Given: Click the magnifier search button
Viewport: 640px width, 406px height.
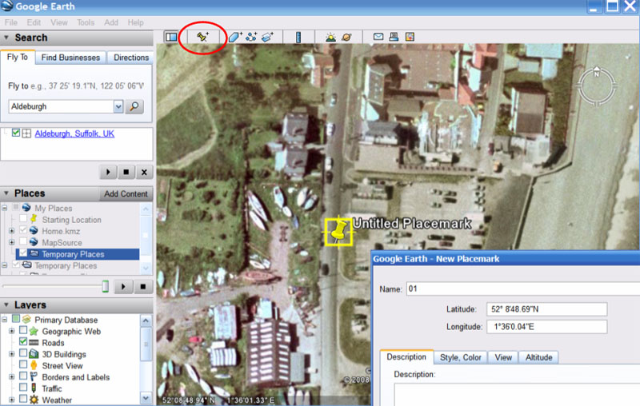Looking at the screenshot, I should [134, 107].
